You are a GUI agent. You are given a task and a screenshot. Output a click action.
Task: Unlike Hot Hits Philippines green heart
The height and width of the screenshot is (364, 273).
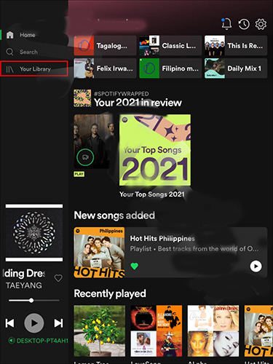pyautogui.click(x=135, y=266)
